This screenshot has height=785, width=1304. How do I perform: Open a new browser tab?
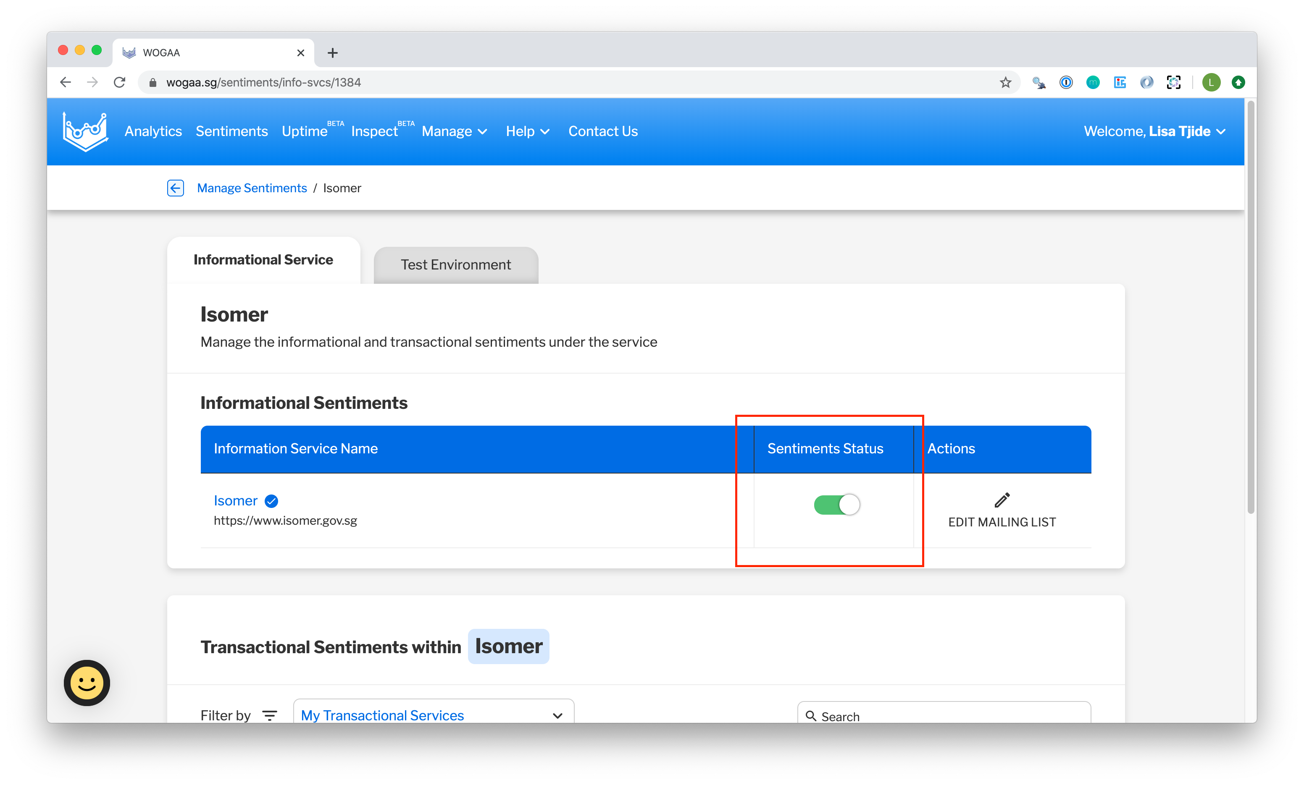[332, 53]
